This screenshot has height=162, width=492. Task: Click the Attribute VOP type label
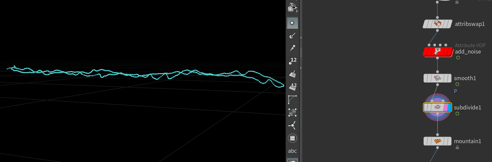470,46
